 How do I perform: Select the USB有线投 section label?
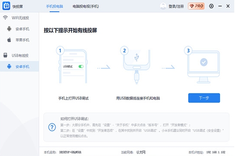pyautogui.click(x=20, y=55)
